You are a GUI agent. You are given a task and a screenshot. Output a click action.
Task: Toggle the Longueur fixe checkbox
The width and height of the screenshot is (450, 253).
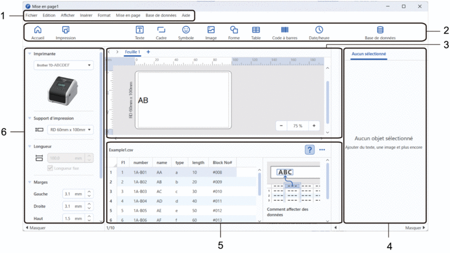(x=50, y=168)
